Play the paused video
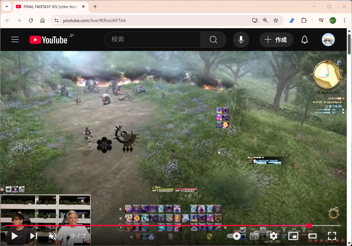Image resolution: width=352 pixels, height=246 pixels. [x=15, y=236]
